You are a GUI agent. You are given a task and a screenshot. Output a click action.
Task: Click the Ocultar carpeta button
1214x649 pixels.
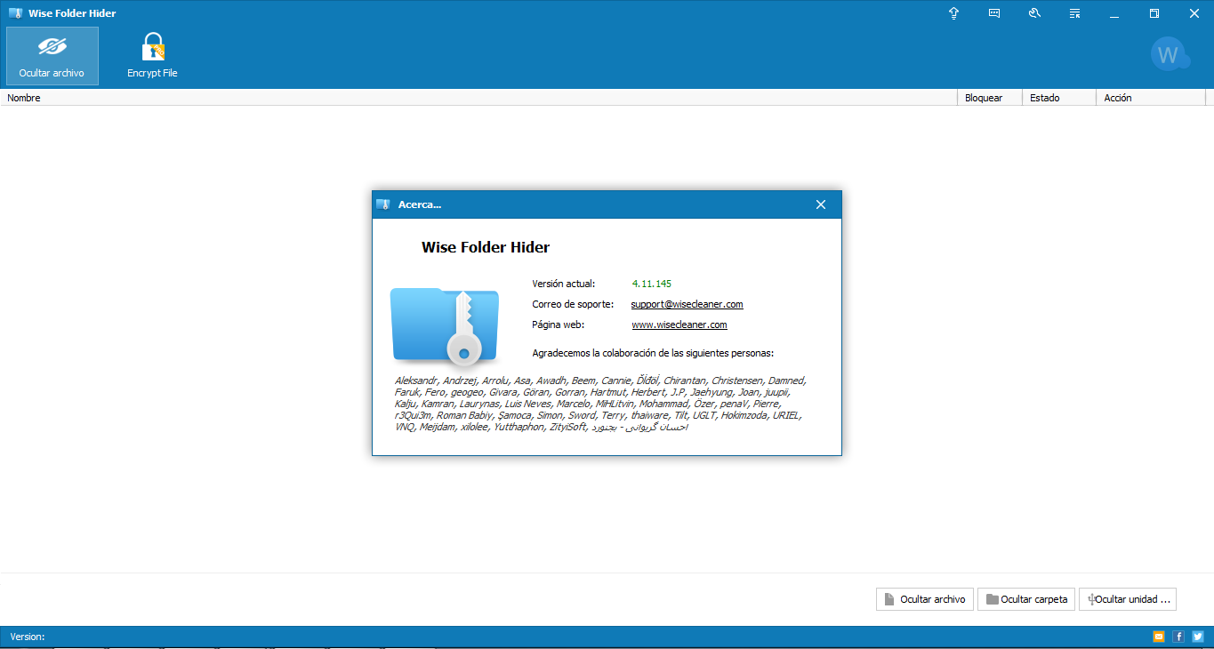pos(1026,599)
